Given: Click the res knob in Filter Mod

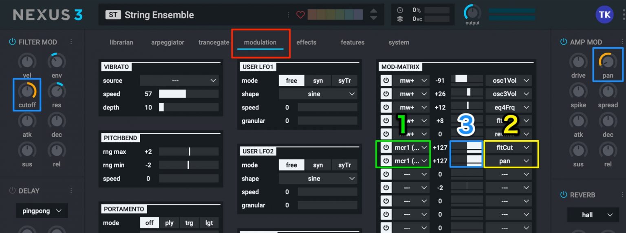Looking at the screenshot, I should coord(57,91).
